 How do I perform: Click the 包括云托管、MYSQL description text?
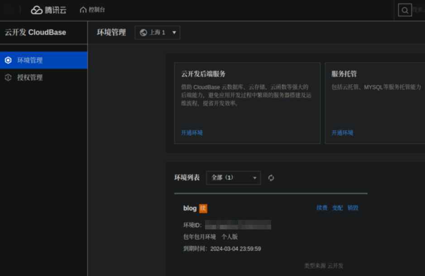(x=376, y=87)
